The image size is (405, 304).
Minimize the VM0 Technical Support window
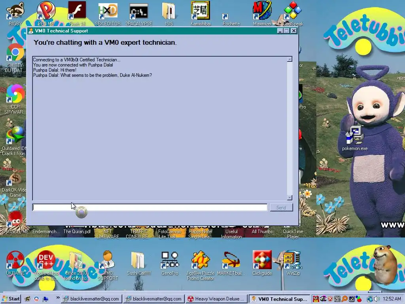pos(280,31)
